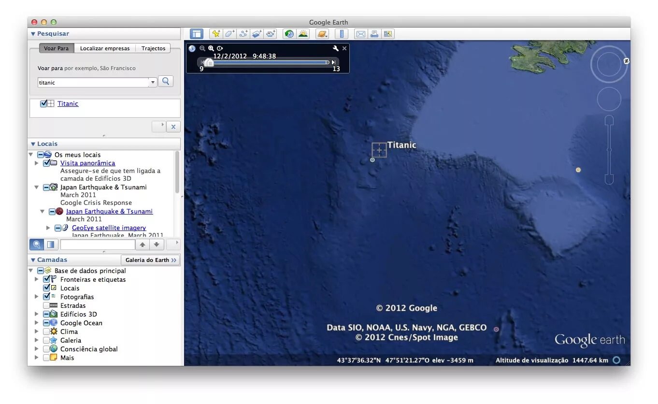
Task: View in Google Maps icon
Action: click(x=387, y=34)
